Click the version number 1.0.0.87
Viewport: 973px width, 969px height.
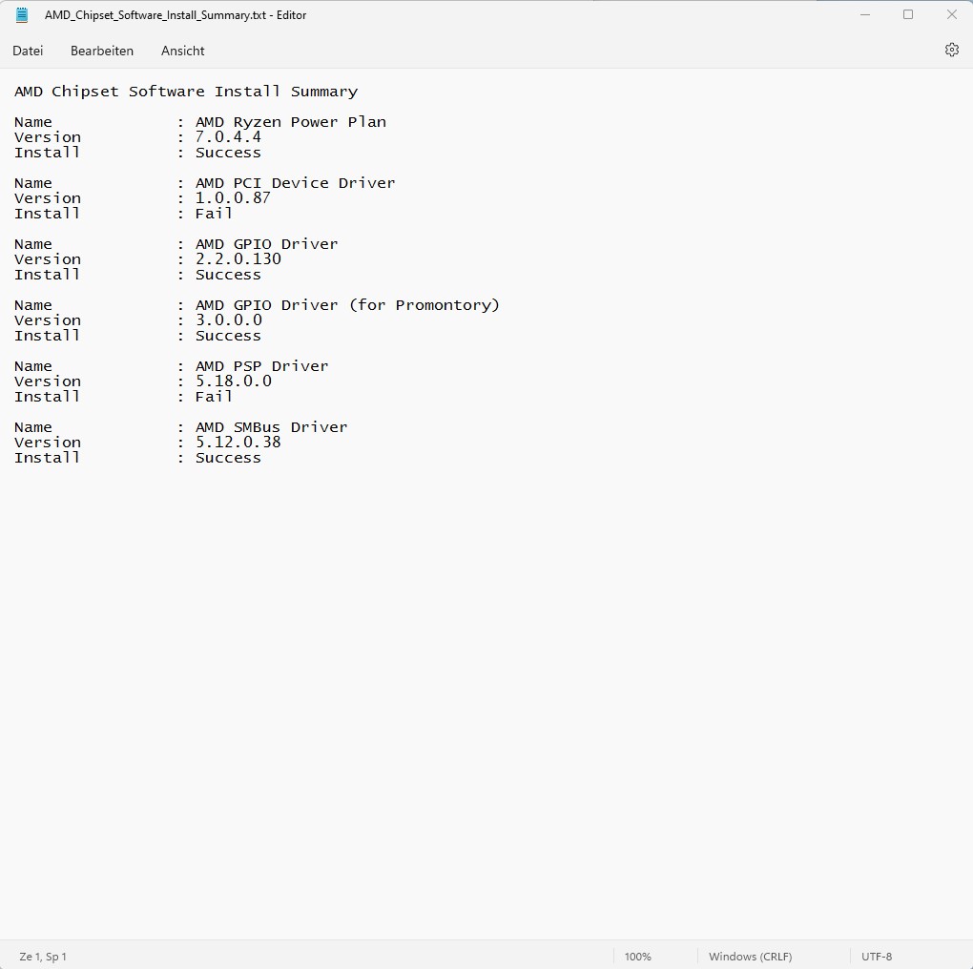[234, 197]
